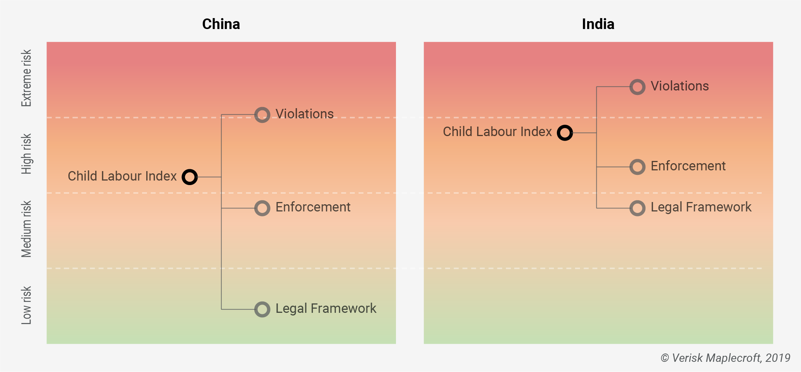Select China's Enforcement circle marker
The image size is (801, 372).
point(262,208)
